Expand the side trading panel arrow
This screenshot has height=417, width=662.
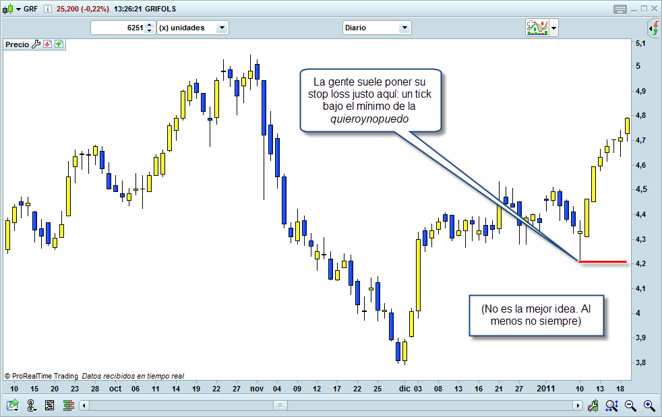coord(653,28)
